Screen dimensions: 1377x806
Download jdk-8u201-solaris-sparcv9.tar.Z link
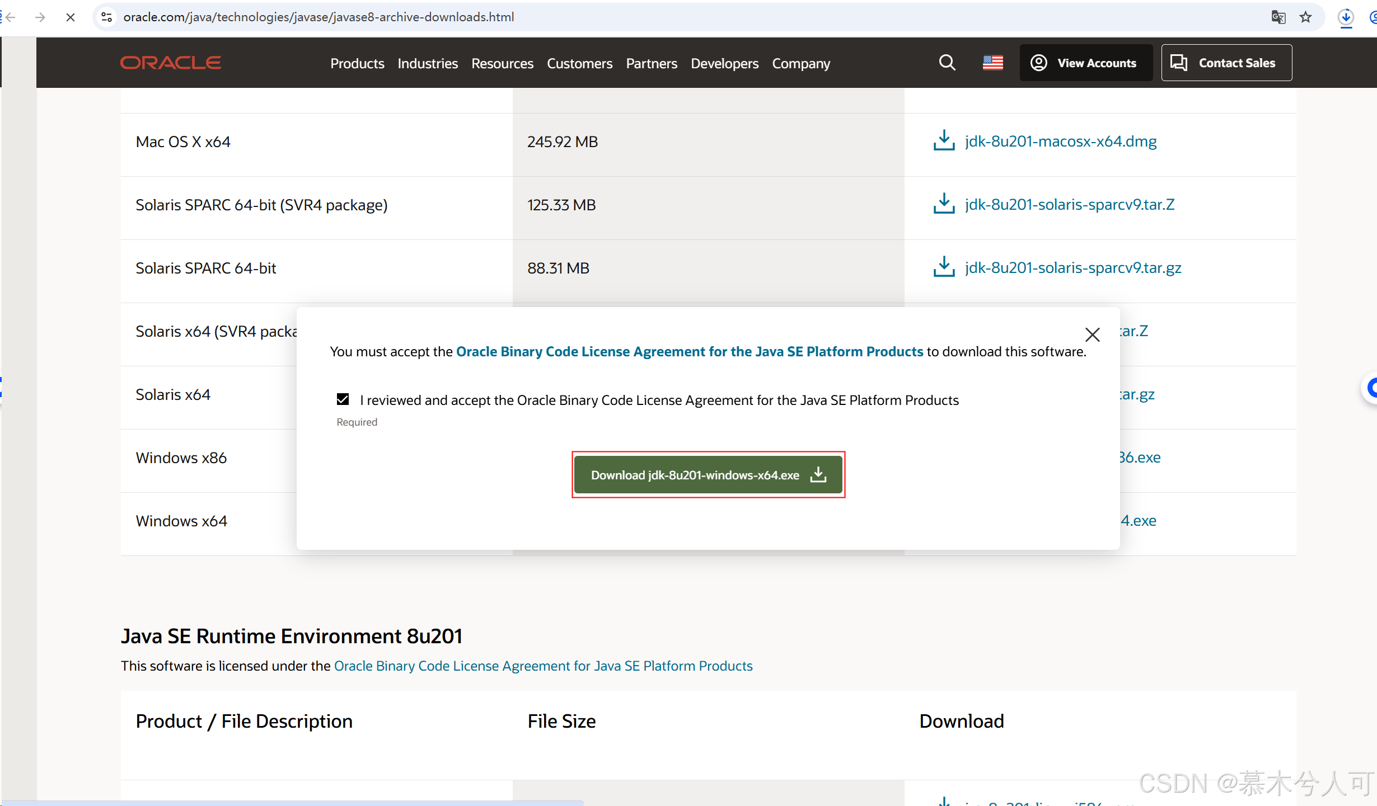tap(1070, 204)
